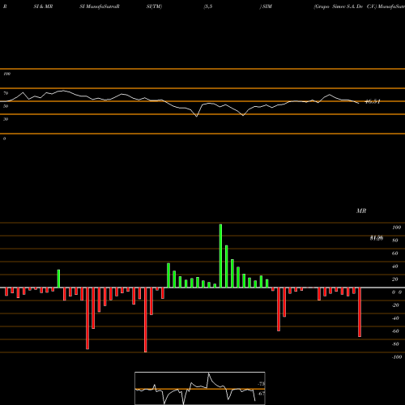405x405 pixels.
Task: Click the 80 label on MR axis
Action: point(395,241)
